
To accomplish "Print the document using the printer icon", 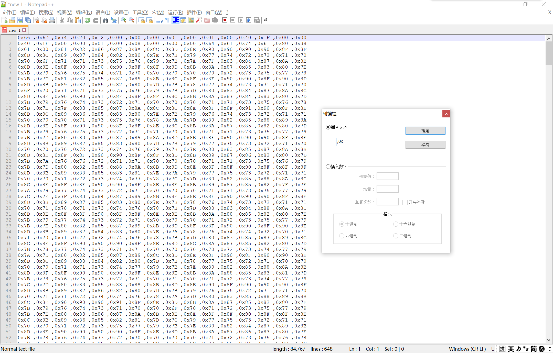I will [52, 20].
